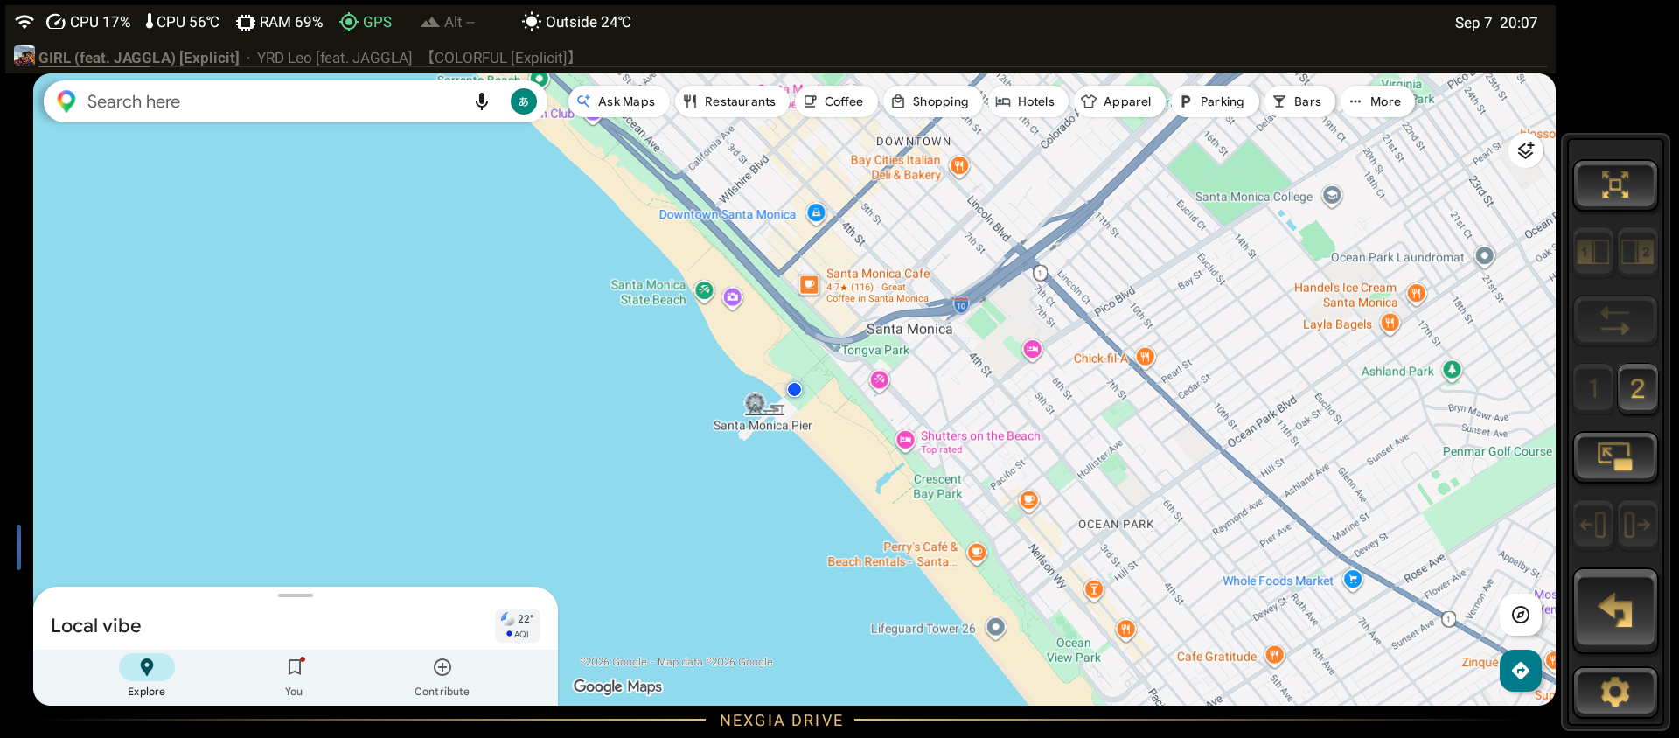Click the now playing GIRL song title
This screenshot has height=738, width=1679.
tap(139, 58)
